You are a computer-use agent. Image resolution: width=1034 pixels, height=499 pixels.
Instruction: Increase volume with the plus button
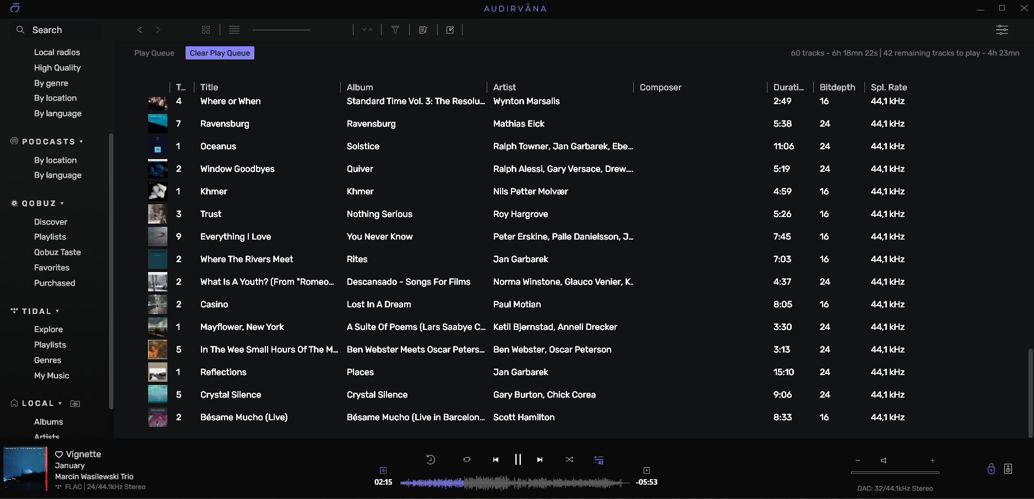click(933, 460)
